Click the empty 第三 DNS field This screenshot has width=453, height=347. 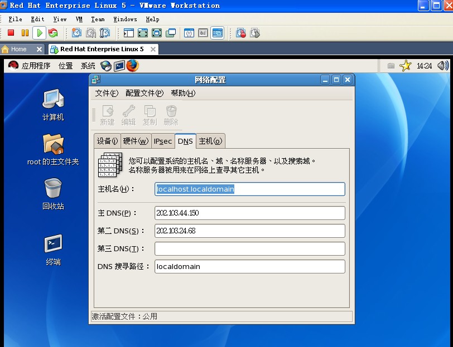[x=250, y=248]
